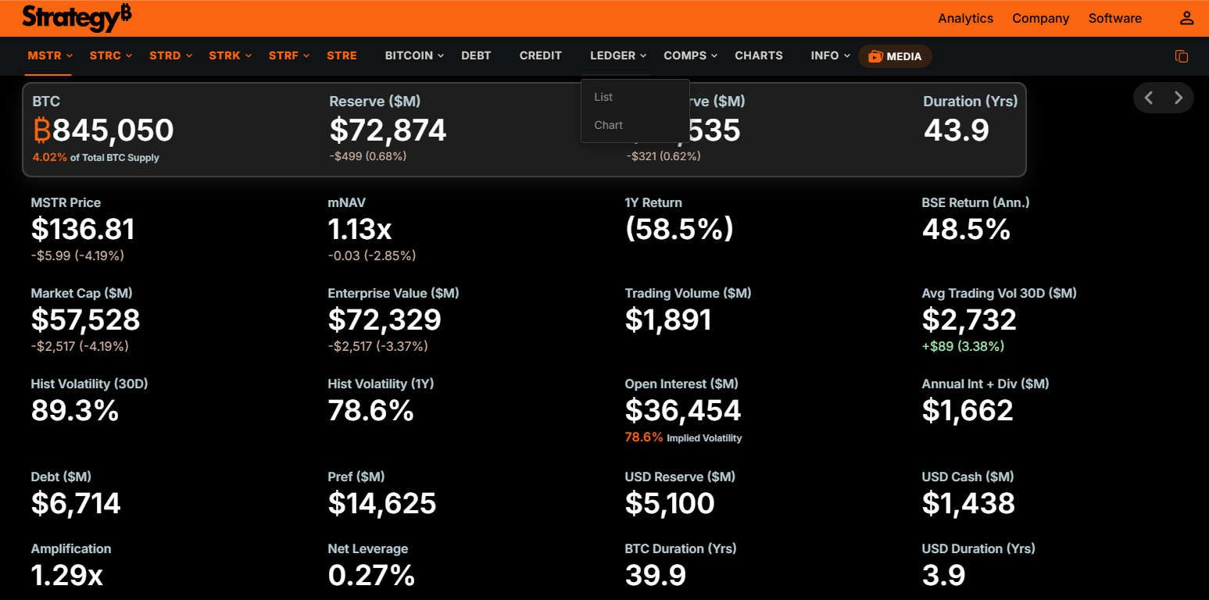Click the 1Y Return value (58.5%)
This screenshot has height=600, width=1209.
[x=680, y=229]
